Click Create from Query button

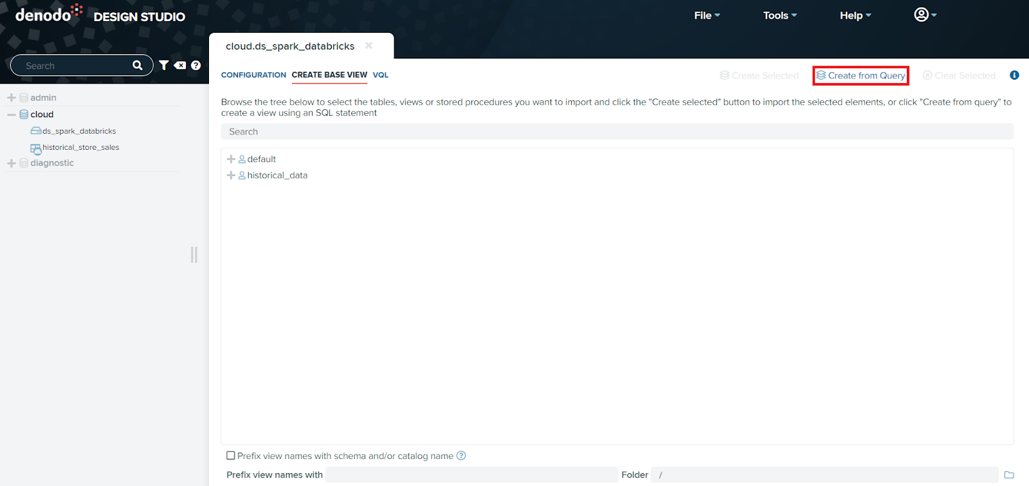point(861,75)
